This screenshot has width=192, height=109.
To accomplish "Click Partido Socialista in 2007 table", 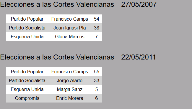I will coord(27,28).
